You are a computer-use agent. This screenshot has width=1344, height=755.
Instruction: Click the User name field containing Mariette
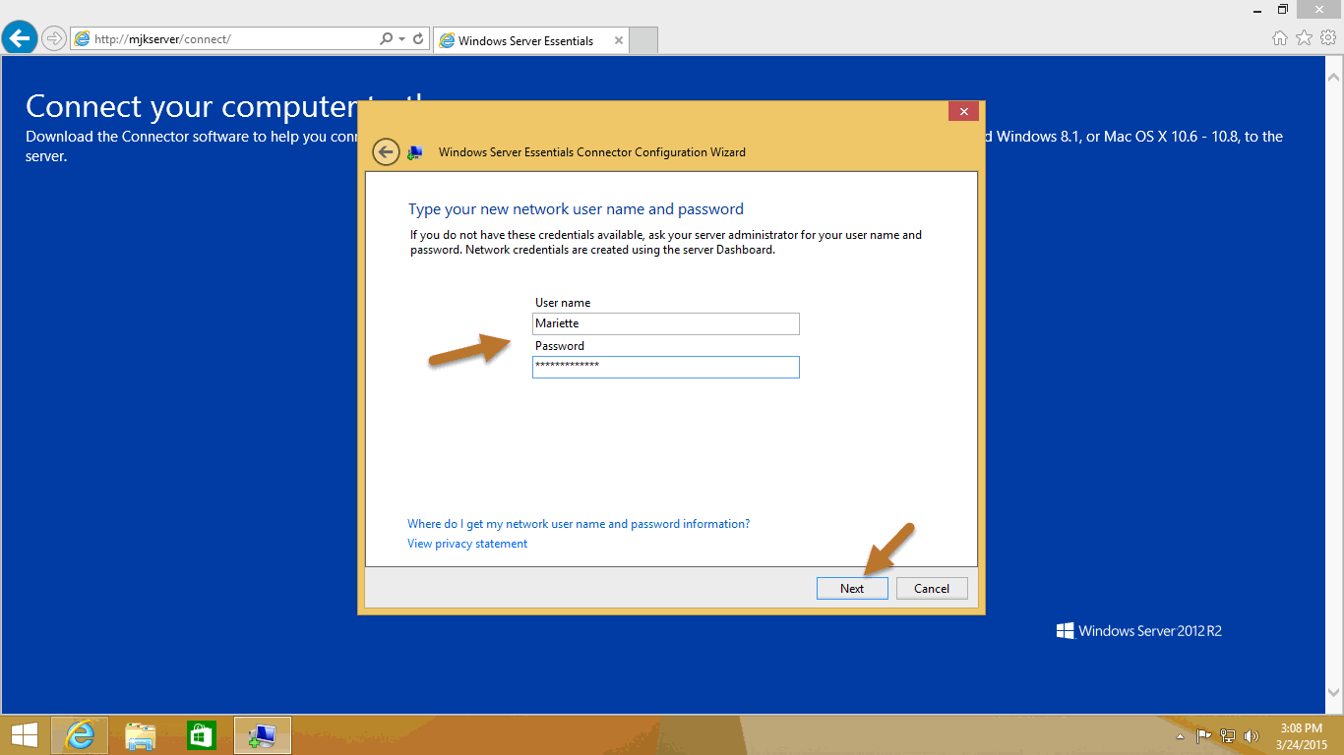click(666, 323)
